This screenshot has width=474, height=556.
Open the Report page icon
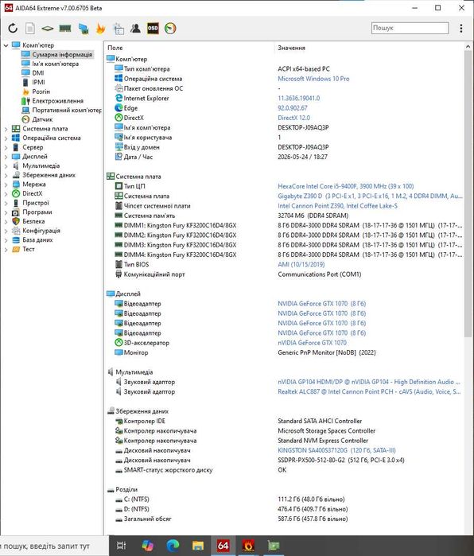[30, 28]
